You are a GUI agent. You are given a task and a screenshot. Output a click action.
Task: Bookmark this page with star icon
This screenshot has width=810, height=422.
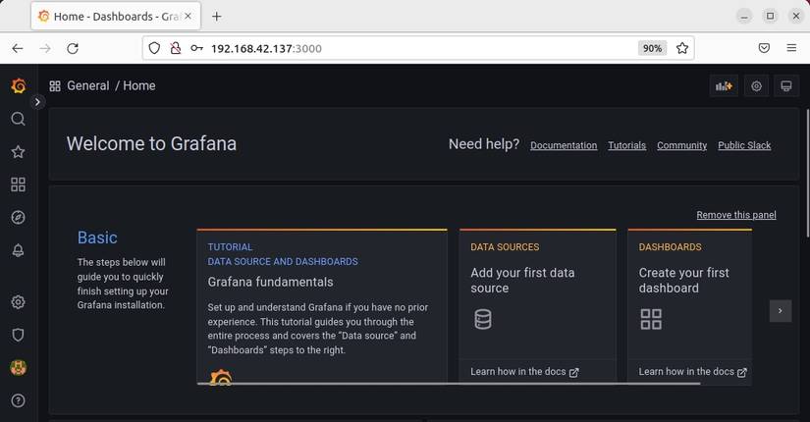pos(682,48)
